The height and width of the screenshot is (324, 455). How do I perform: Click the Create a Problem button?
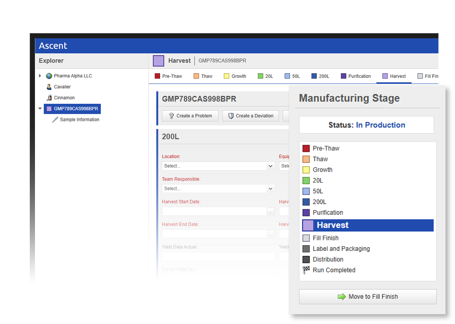coord(190,116)
